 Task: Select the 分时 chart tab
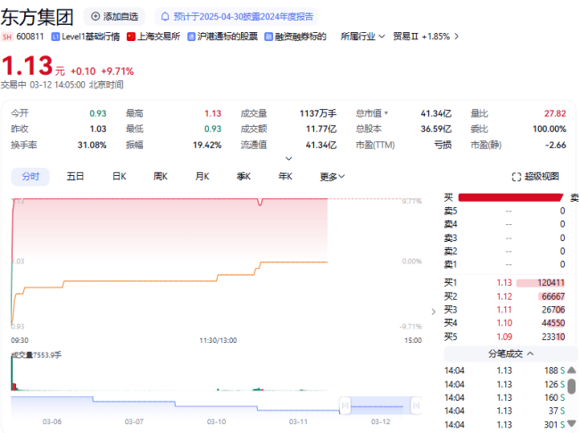click(30, 177)
